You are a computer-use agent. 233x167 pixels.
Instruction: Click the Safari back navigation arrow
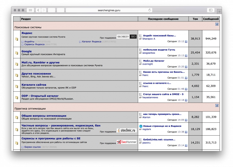pyautogui.click(x=38, y=10)
